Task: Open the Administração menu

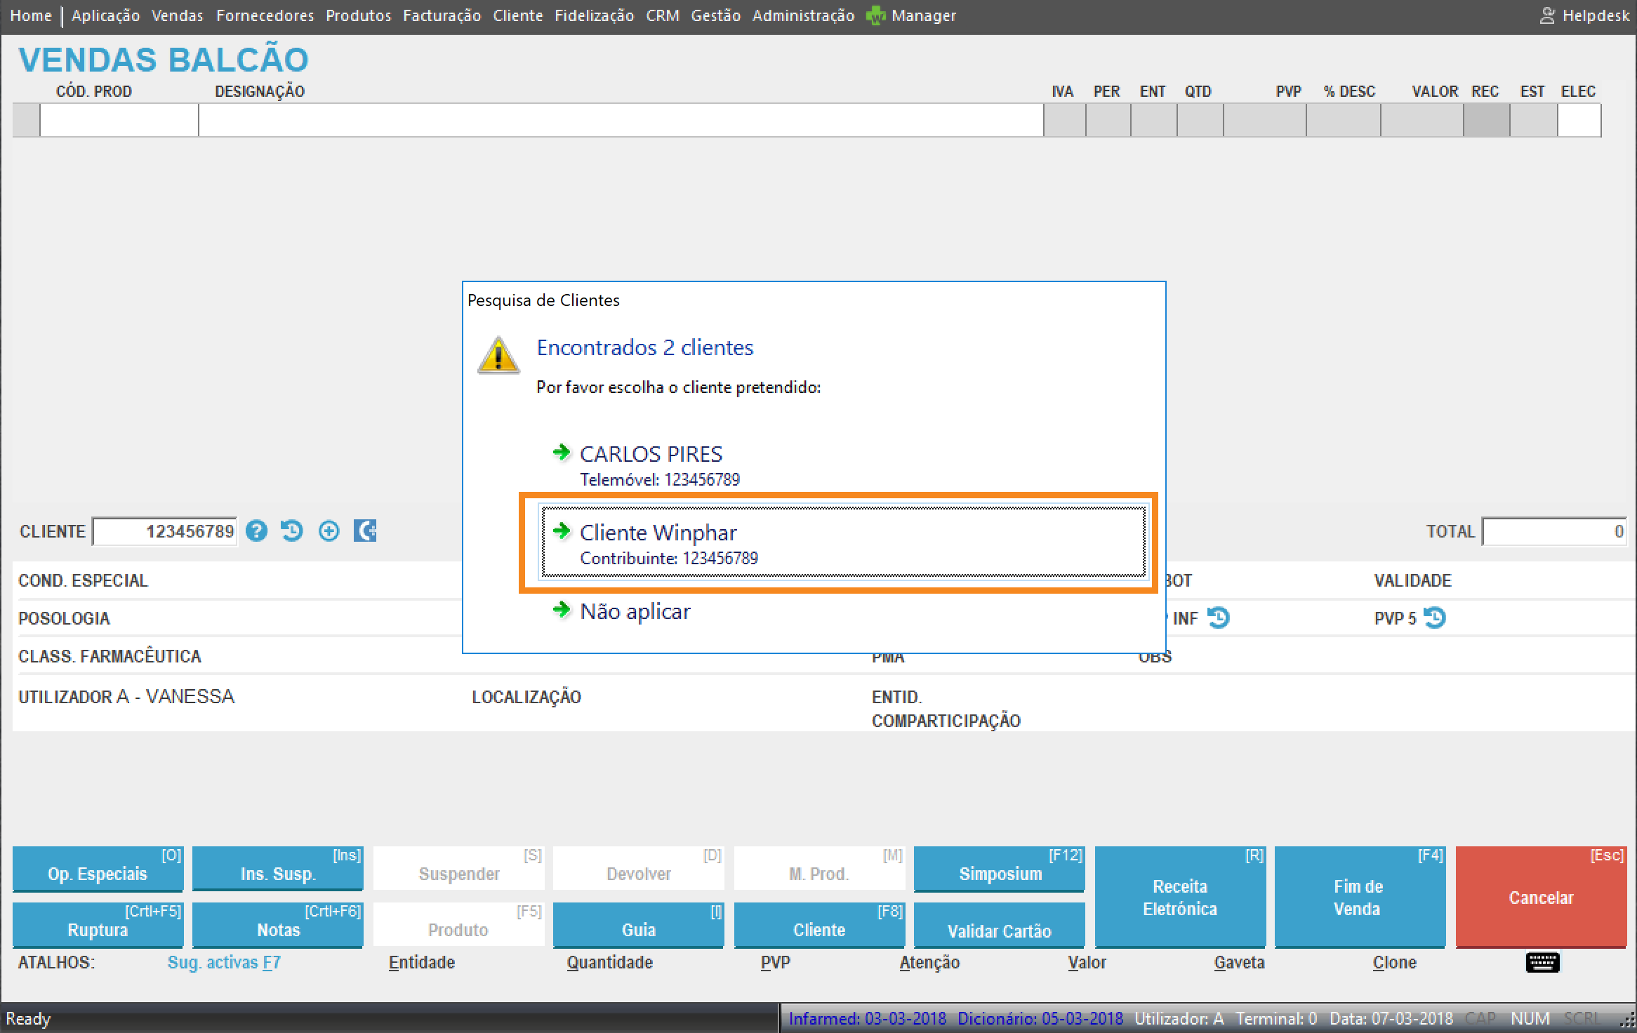Action: 803,15
